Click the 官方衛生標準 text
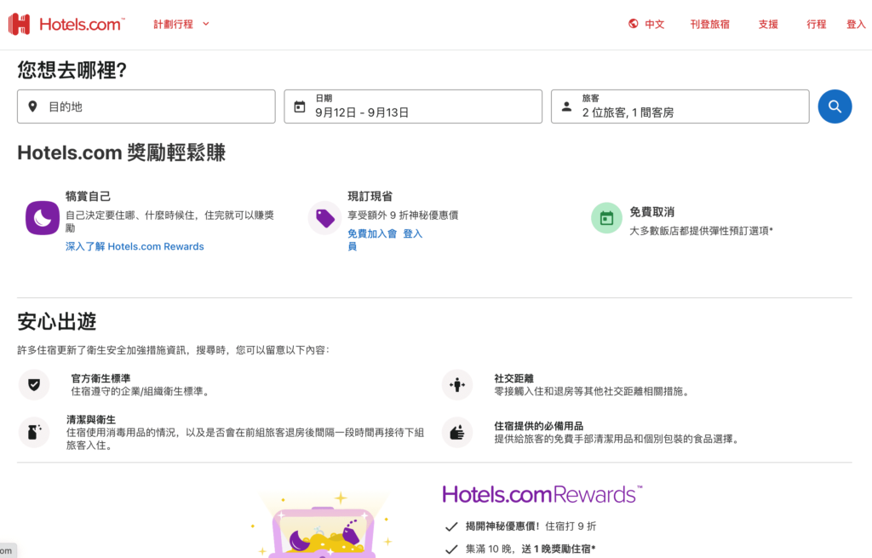Screen dimensions: 872x558 (x=100, y=378)
